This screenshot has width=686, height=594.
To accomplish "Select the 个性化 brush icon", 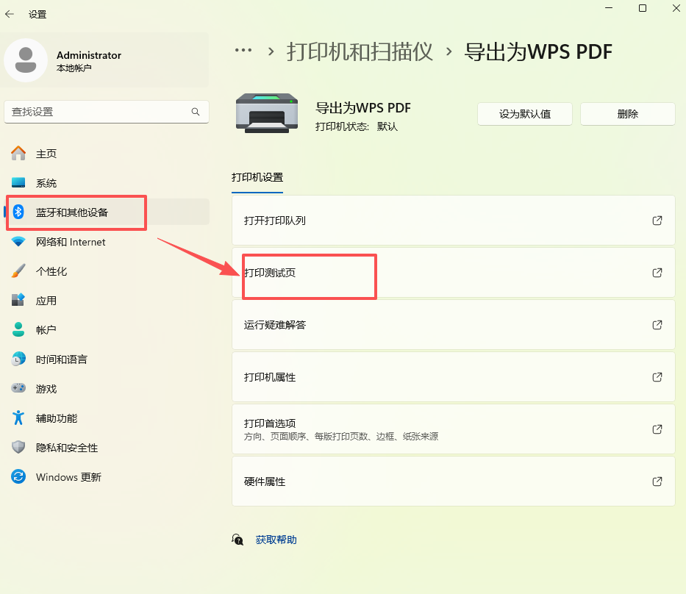I will pyautogui.click(x=17, y=271).
